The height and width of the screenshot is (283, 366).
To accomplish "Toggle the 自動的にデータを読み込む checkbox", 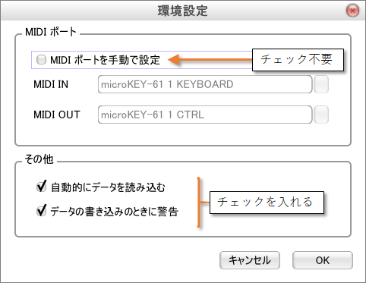I will [41, 187].
